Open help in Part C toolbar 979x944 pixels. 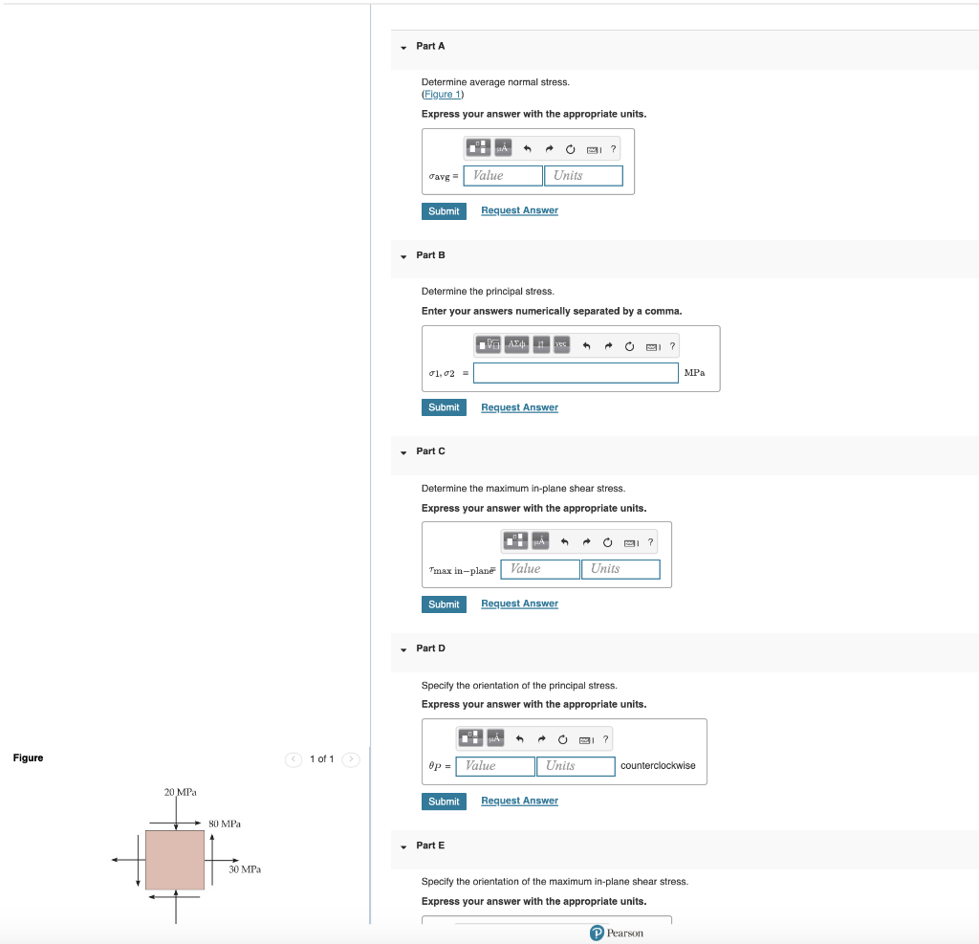click(650, 542)
